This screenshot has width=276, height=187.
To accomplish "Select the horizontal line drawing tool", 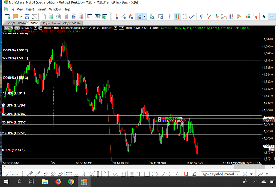I will [15, 174].
